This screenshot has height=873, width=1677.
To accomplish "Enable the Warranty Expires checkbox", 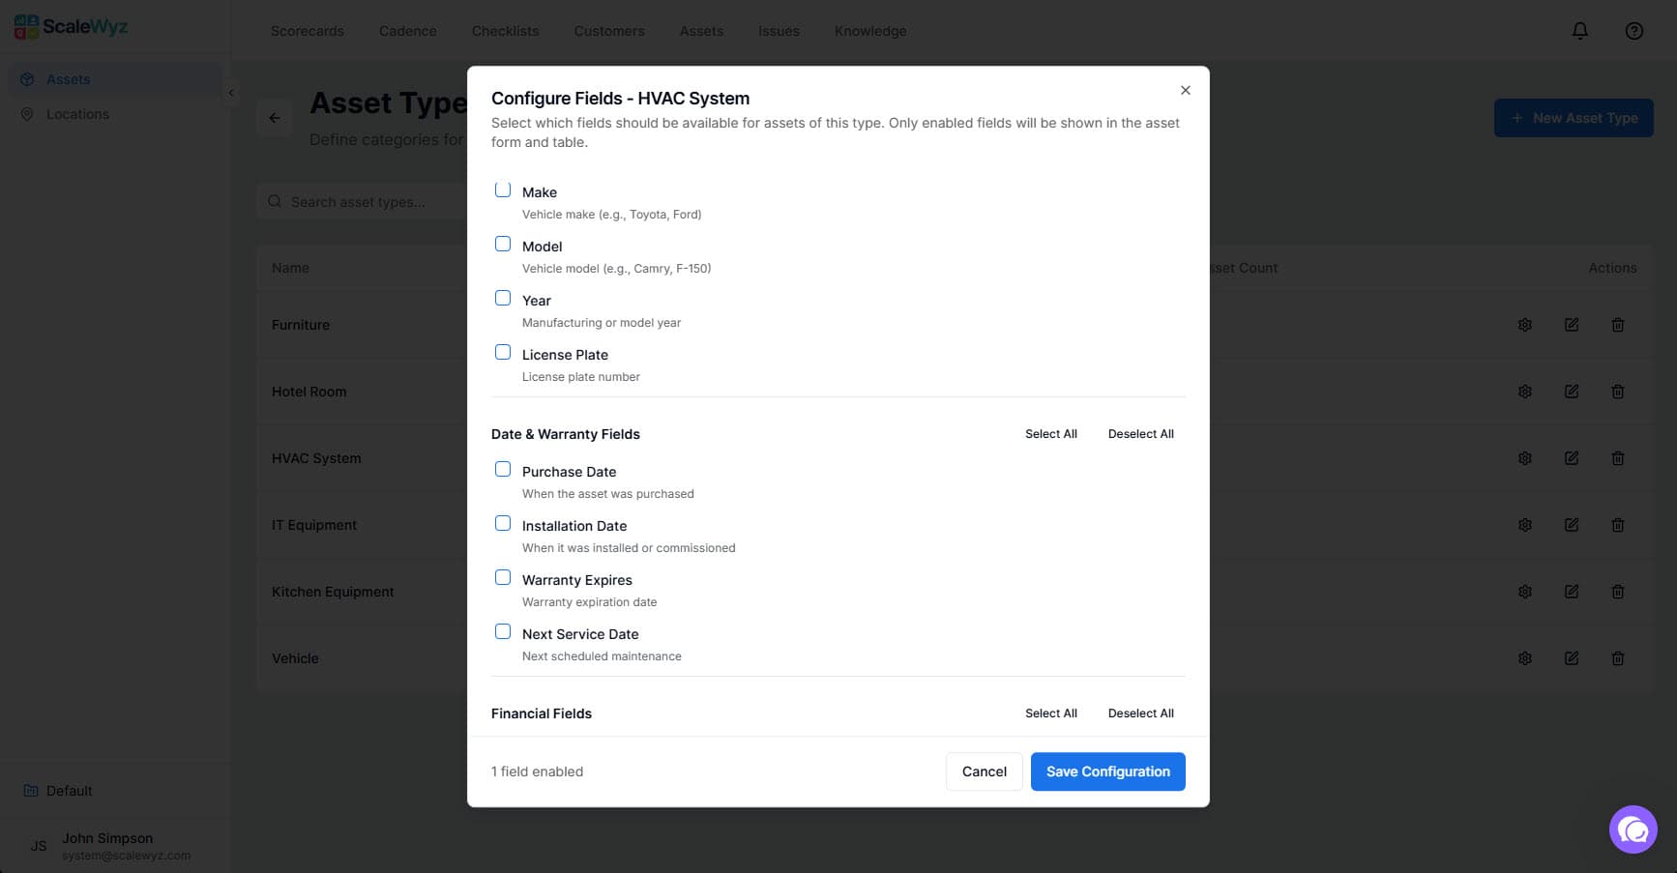I will (x=502, y=576).
